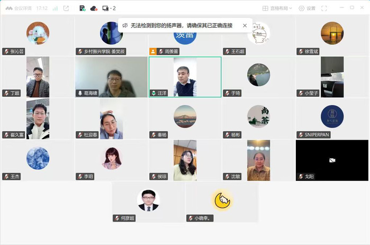
Task: Click microphone icon beside 张沁芸's name
Action: tap(6, 52)
